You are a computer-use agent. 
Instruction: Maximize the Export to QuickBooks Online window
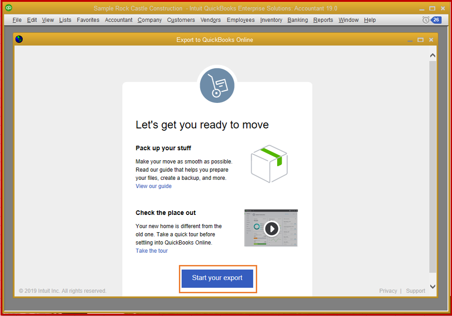421,40
